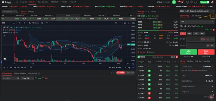Open Trạng thái status dropdown
The width and height of the screenshot is (216, 101).
[x=27, y=78]
